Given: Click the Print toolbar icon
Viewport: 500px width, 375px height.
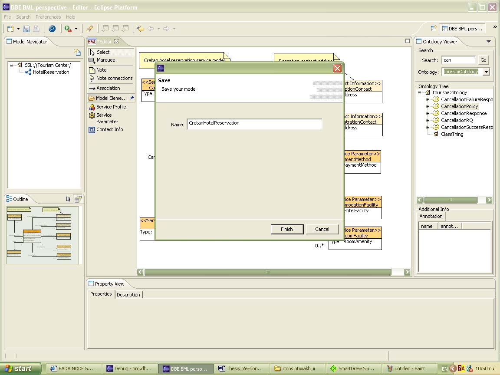Looking at the screenshot, I should 36,29.
